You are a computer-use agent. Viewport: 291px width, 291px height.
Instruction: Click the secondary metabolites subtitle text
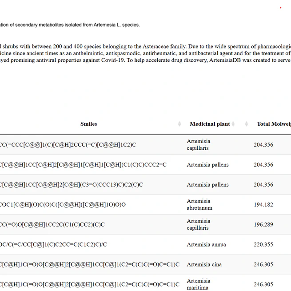pyautogui.click(x=70, y=25)
